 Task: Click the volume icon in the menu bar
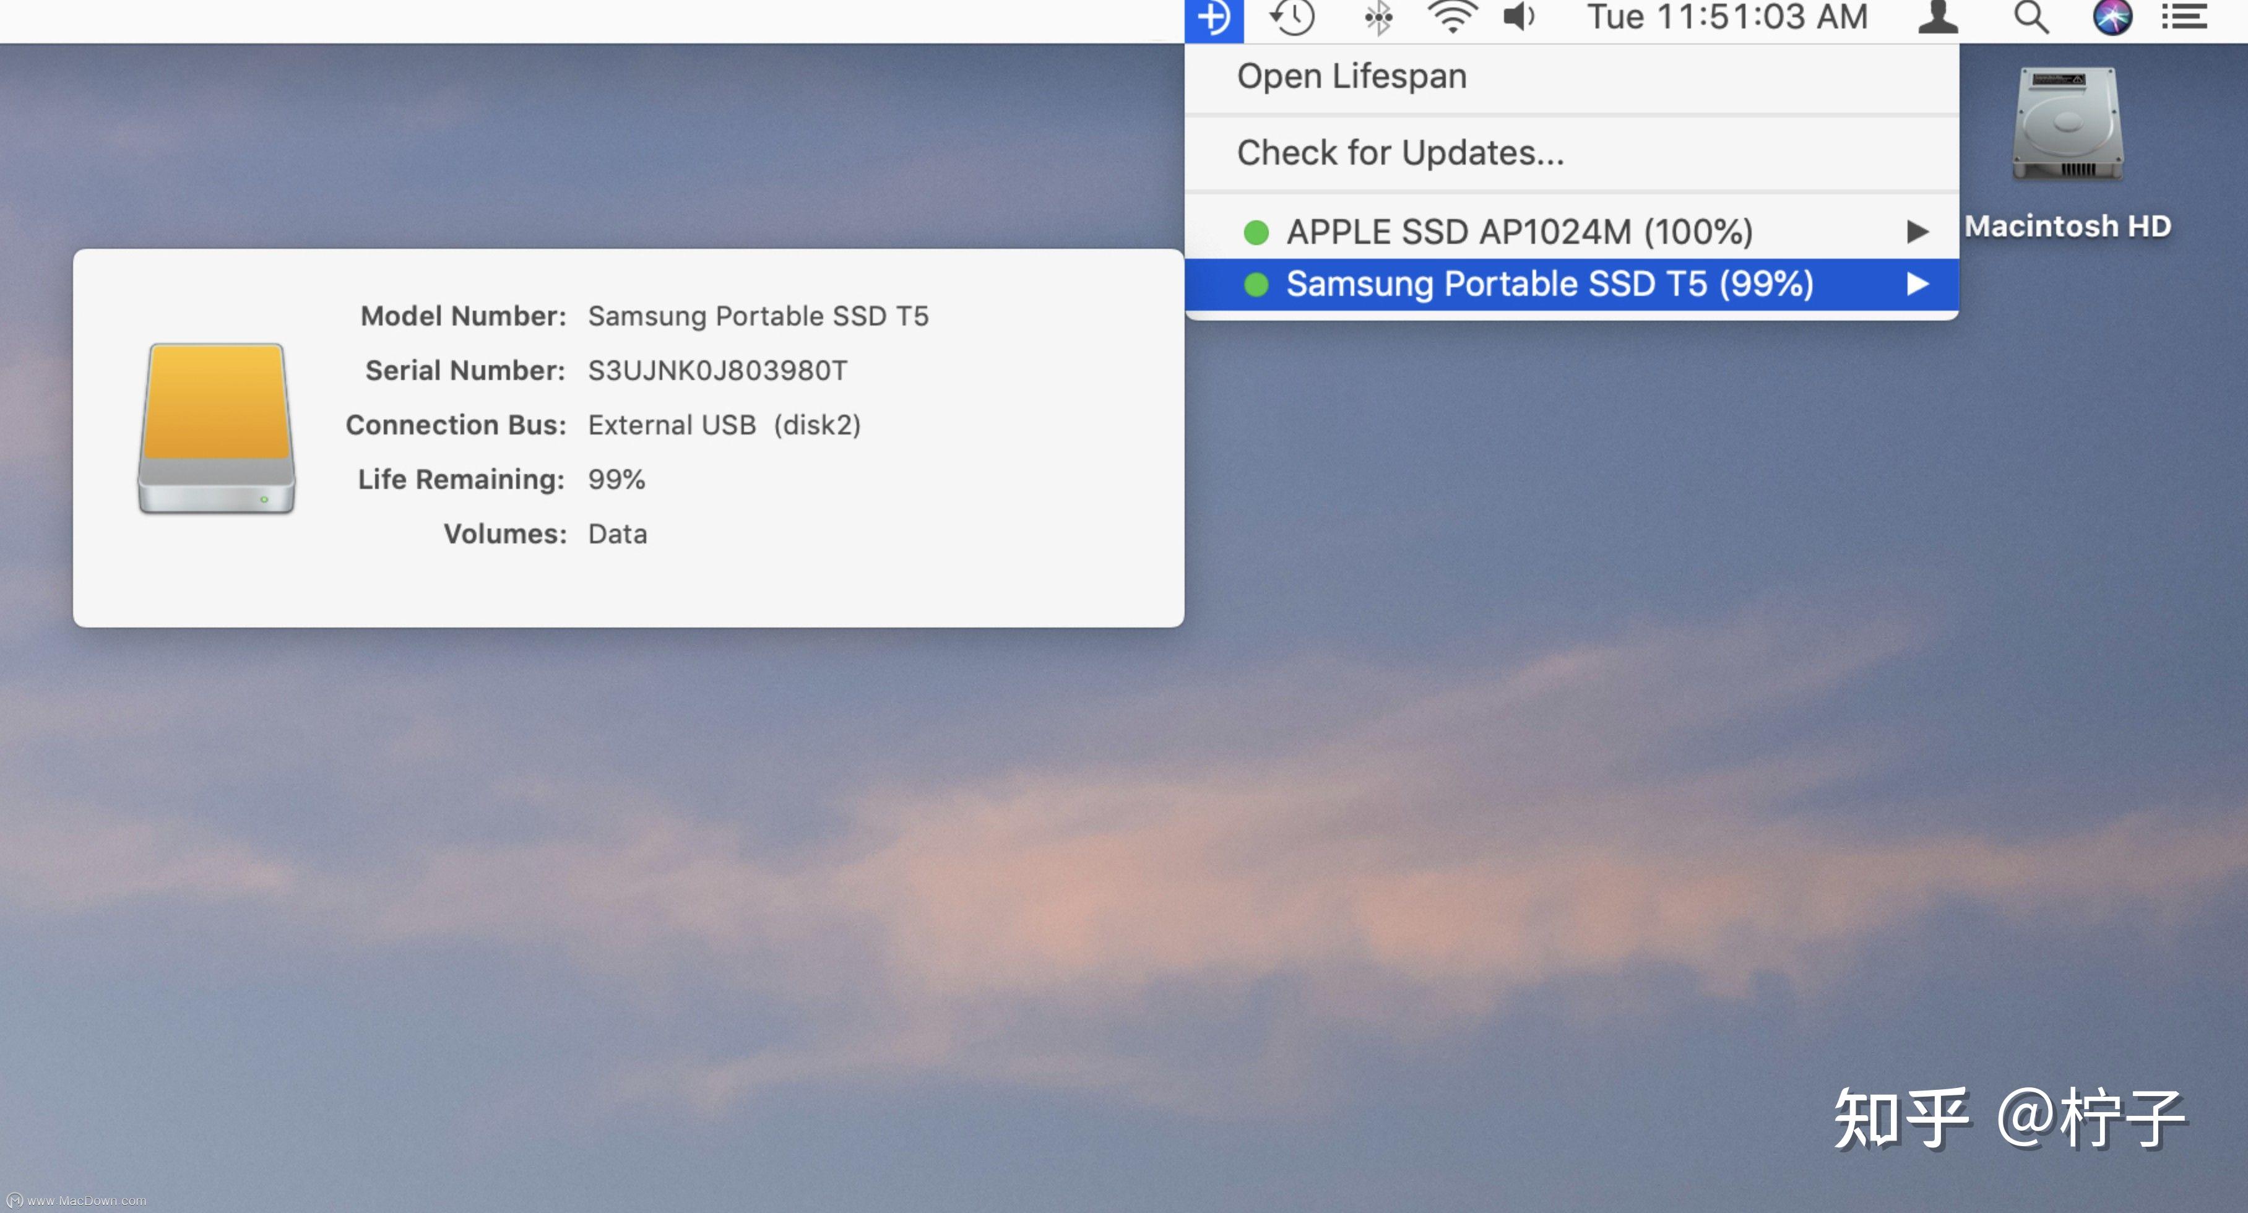pos(1518,17)
